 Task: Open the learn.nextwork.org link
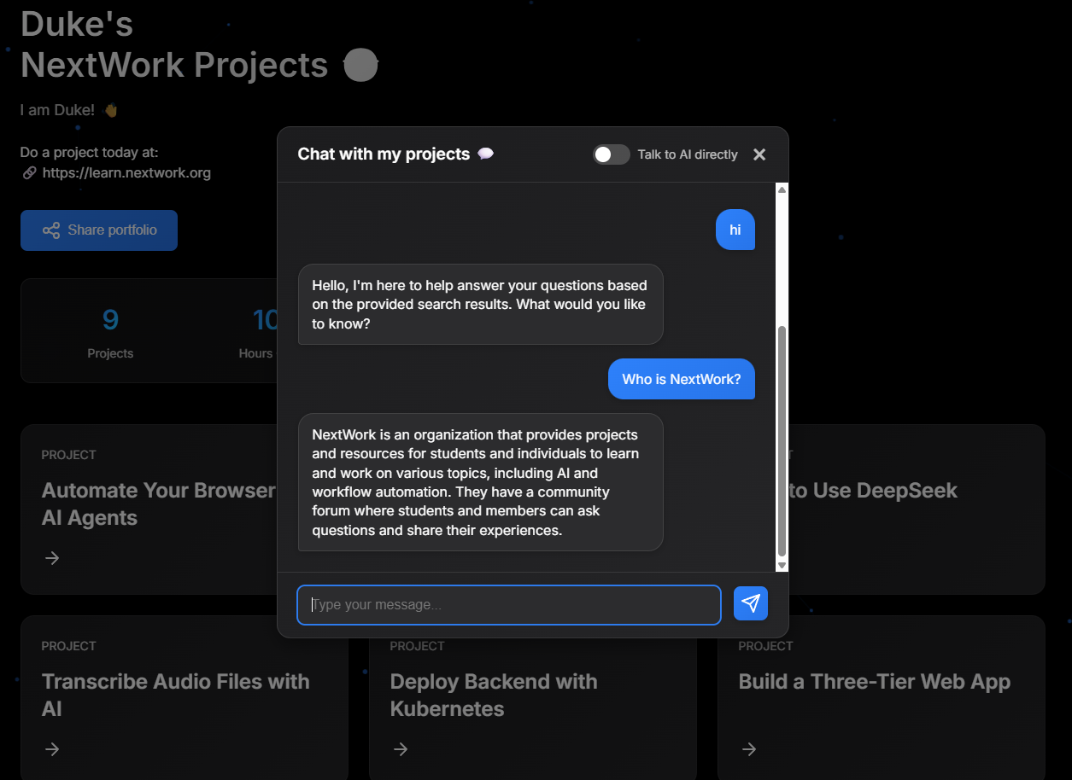tap(126, 173)
